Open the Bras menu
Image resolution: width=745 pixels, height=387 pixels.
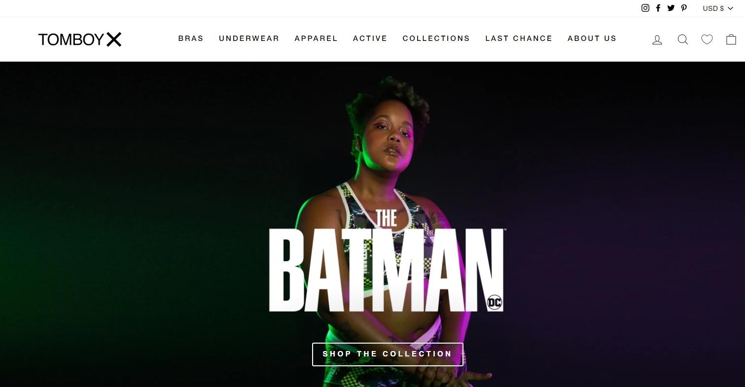191,38
